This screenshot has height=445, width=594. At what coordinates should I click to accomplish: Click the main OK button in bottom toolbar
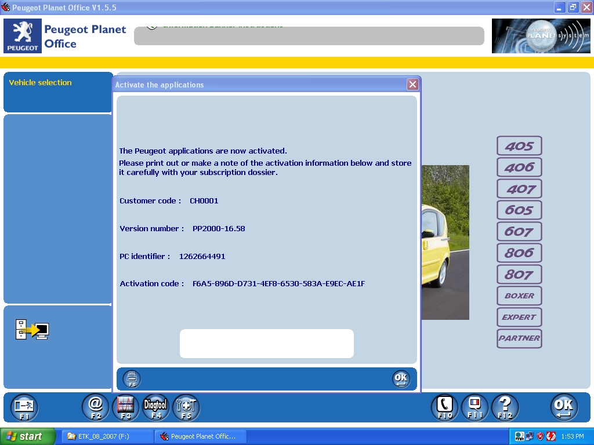[564, 407]
